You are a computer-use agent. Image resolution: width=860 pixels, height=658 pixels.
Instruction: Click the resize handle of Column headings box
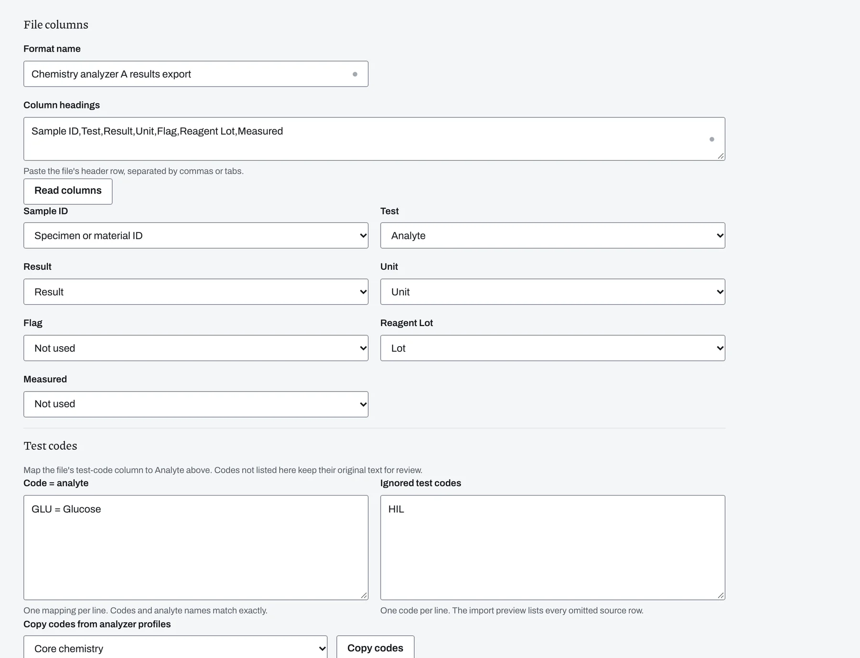pos(720,156)
